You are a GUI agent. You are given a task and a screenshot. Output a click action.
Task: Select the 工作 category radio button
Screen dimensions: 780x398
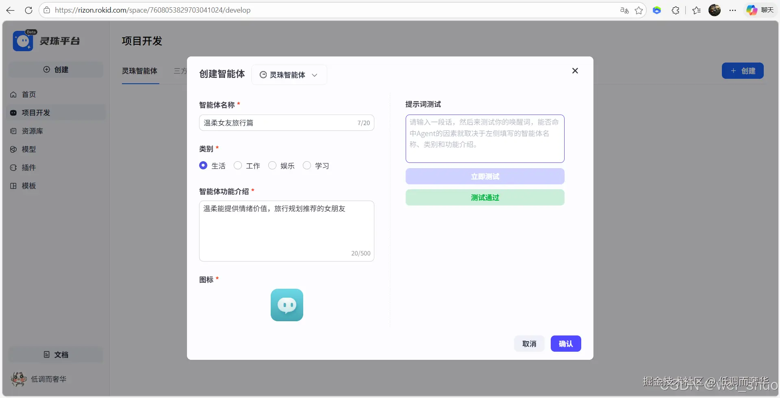coord(238,165)
